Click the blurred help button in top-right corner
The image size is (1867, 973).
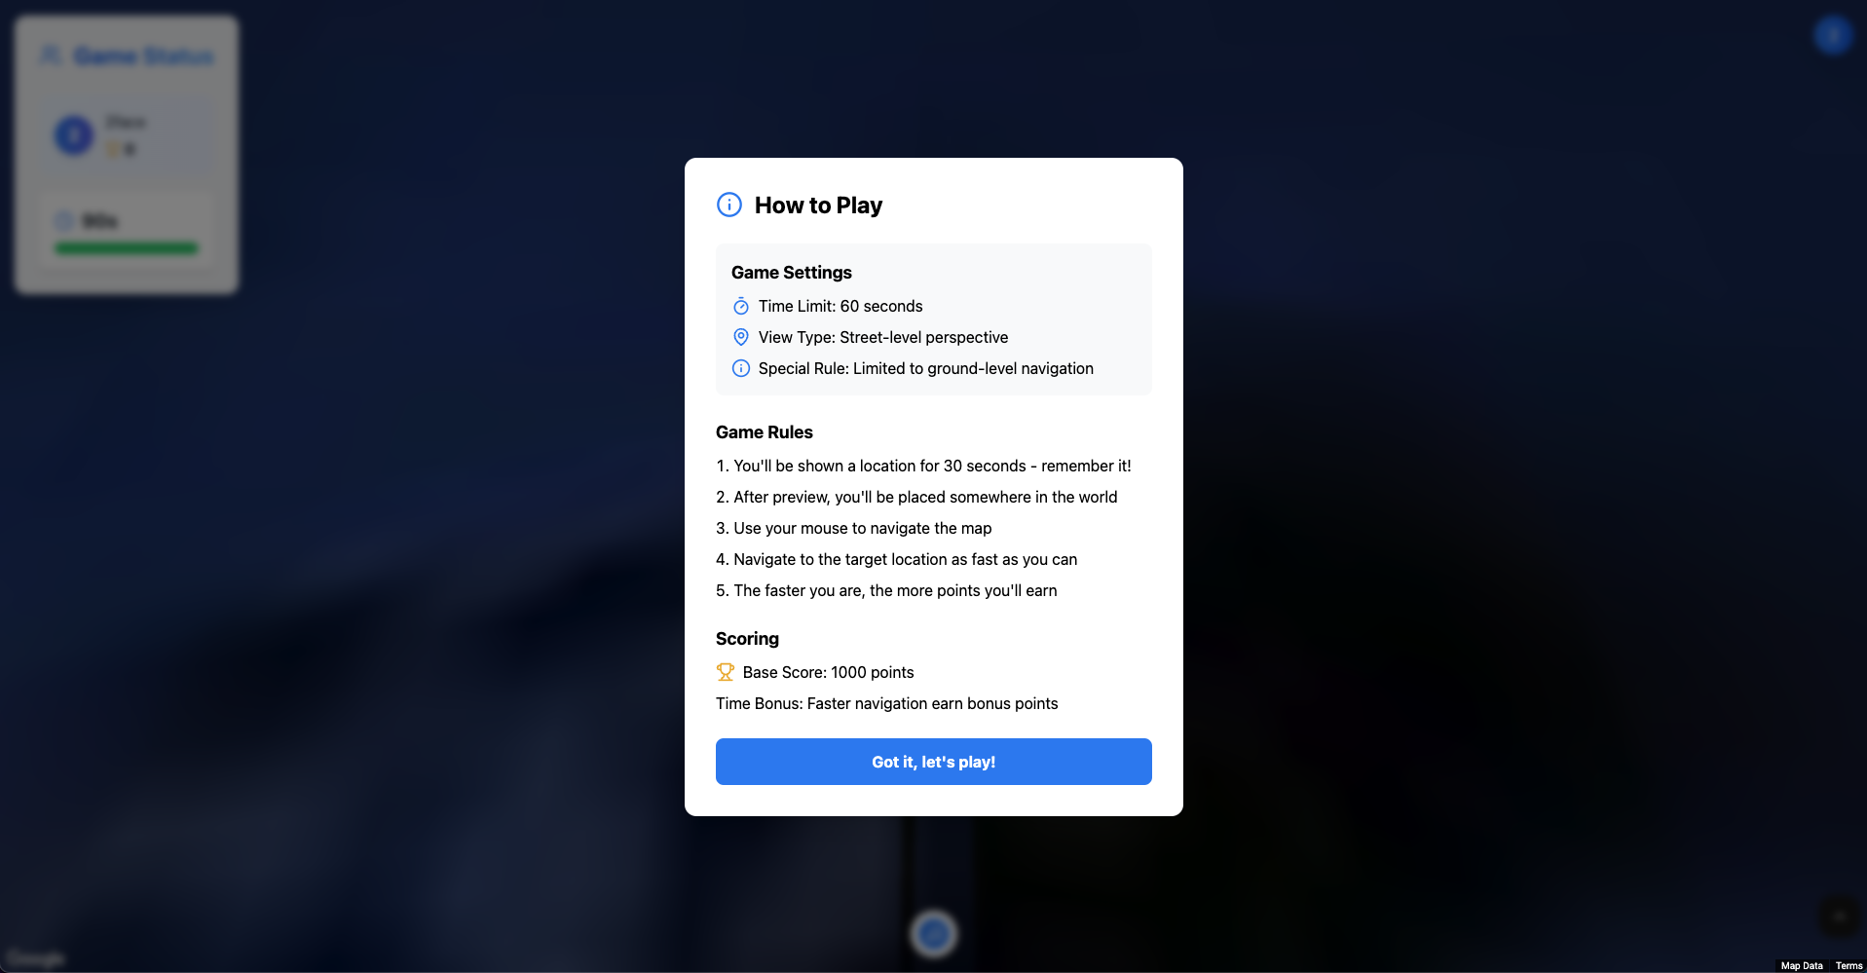(1833, 36)
